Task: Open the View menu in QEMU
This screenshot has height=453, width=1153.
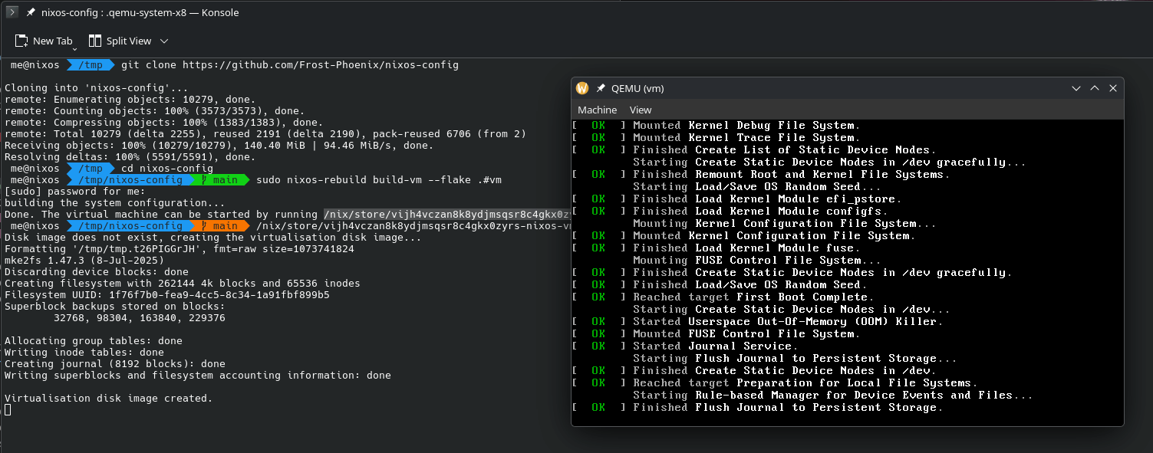Action: pos(640,110)
